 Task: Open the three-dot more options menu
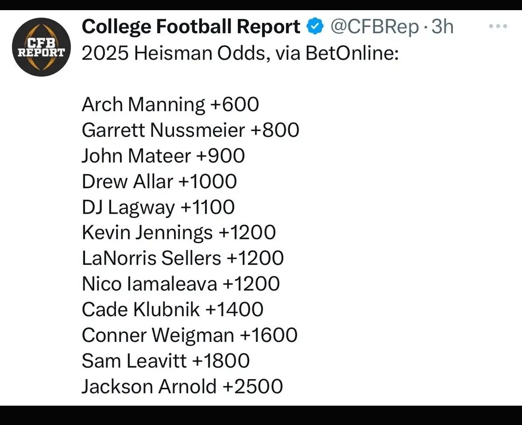click(498, 26)
